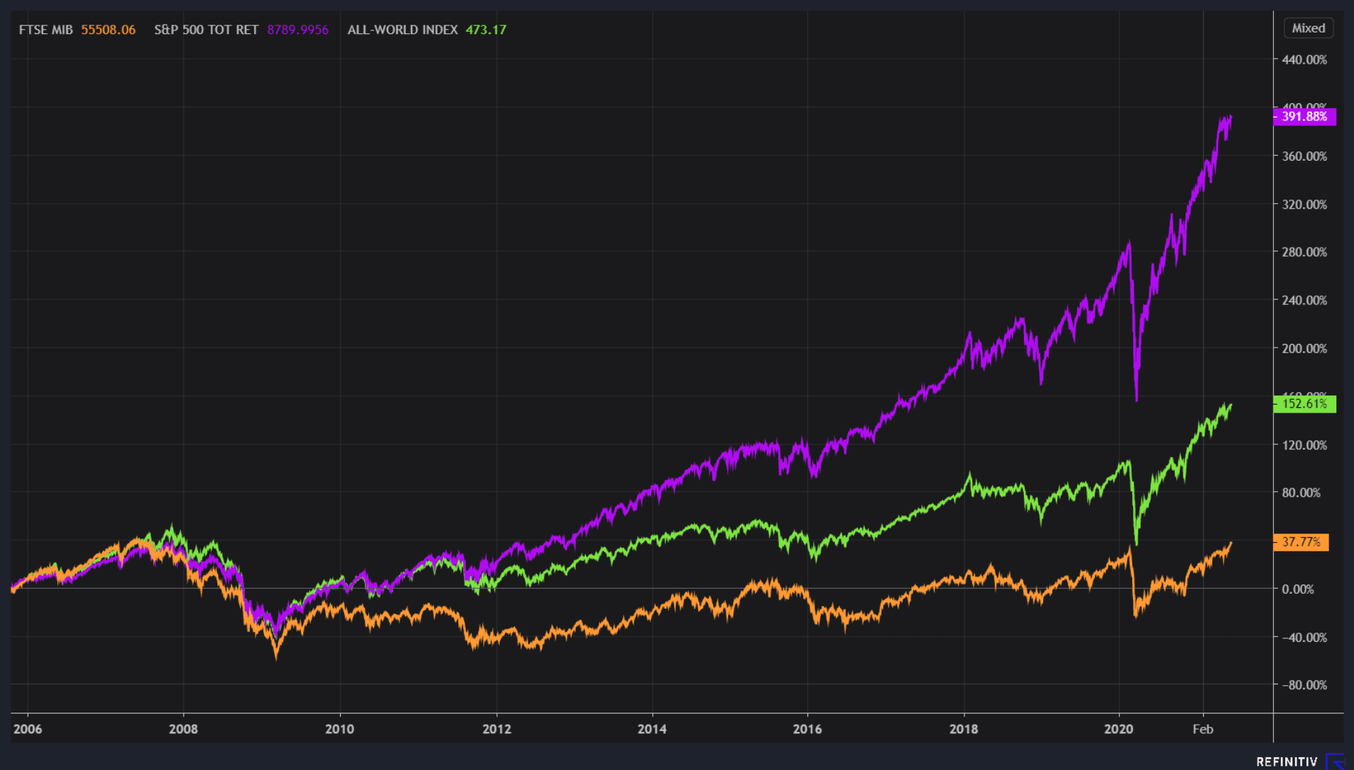Image resolution: width=1354 pixels, height=770 pixels.
Task: Click the green 152.61% price tag
Action: click(x=1304, y=404)
